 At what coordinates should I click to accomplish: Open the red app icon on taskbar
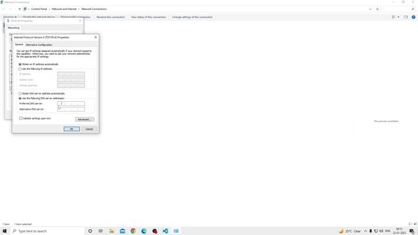click(155, 231)
